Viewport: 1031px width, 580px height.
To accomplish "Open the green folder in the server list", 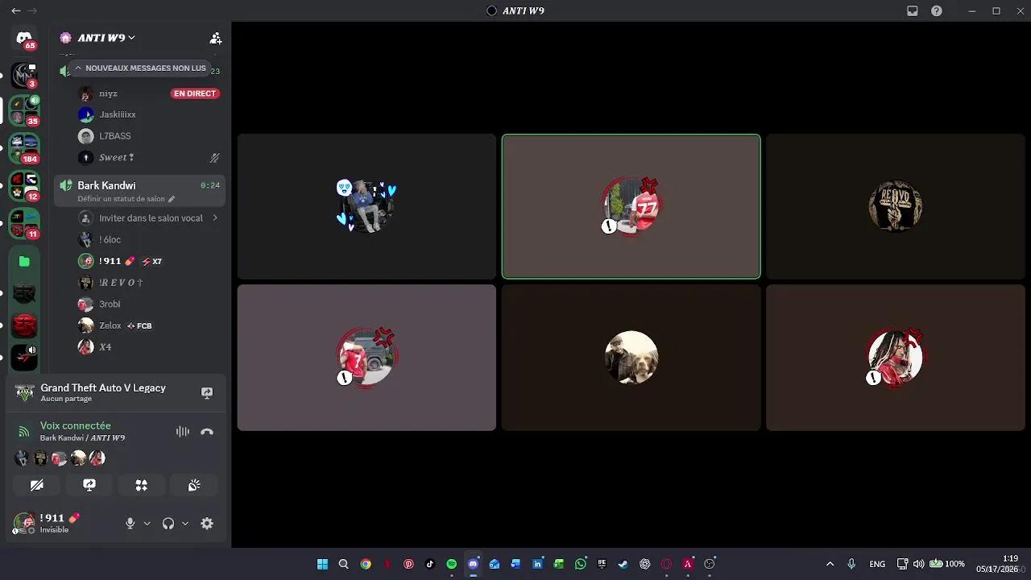I will pyautogui.click(x=24, y=261).
